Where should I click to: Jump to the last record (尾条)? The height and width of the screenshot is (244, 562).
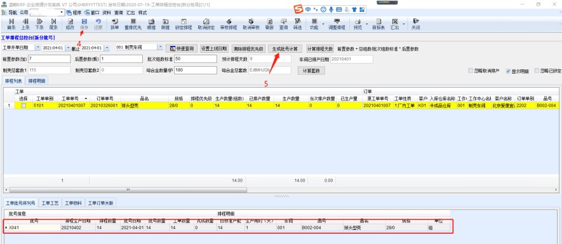pyautogui.click(x=53, y=24)
